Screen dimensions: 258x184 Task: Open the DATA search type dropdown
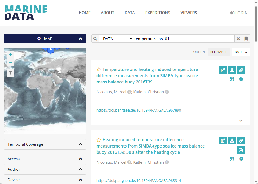pyautogui.click(x=117, y=39)
